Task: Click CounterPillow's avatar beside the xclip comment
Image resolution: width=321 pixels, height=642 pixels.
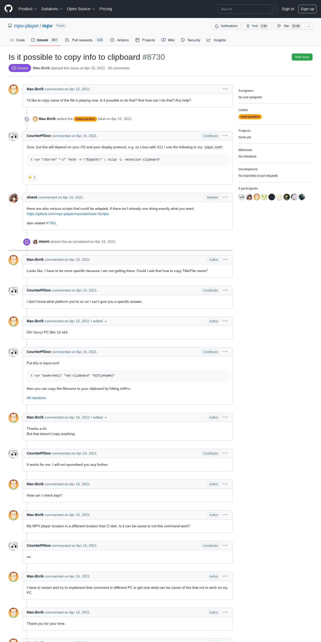Action: tap(13, 136)
